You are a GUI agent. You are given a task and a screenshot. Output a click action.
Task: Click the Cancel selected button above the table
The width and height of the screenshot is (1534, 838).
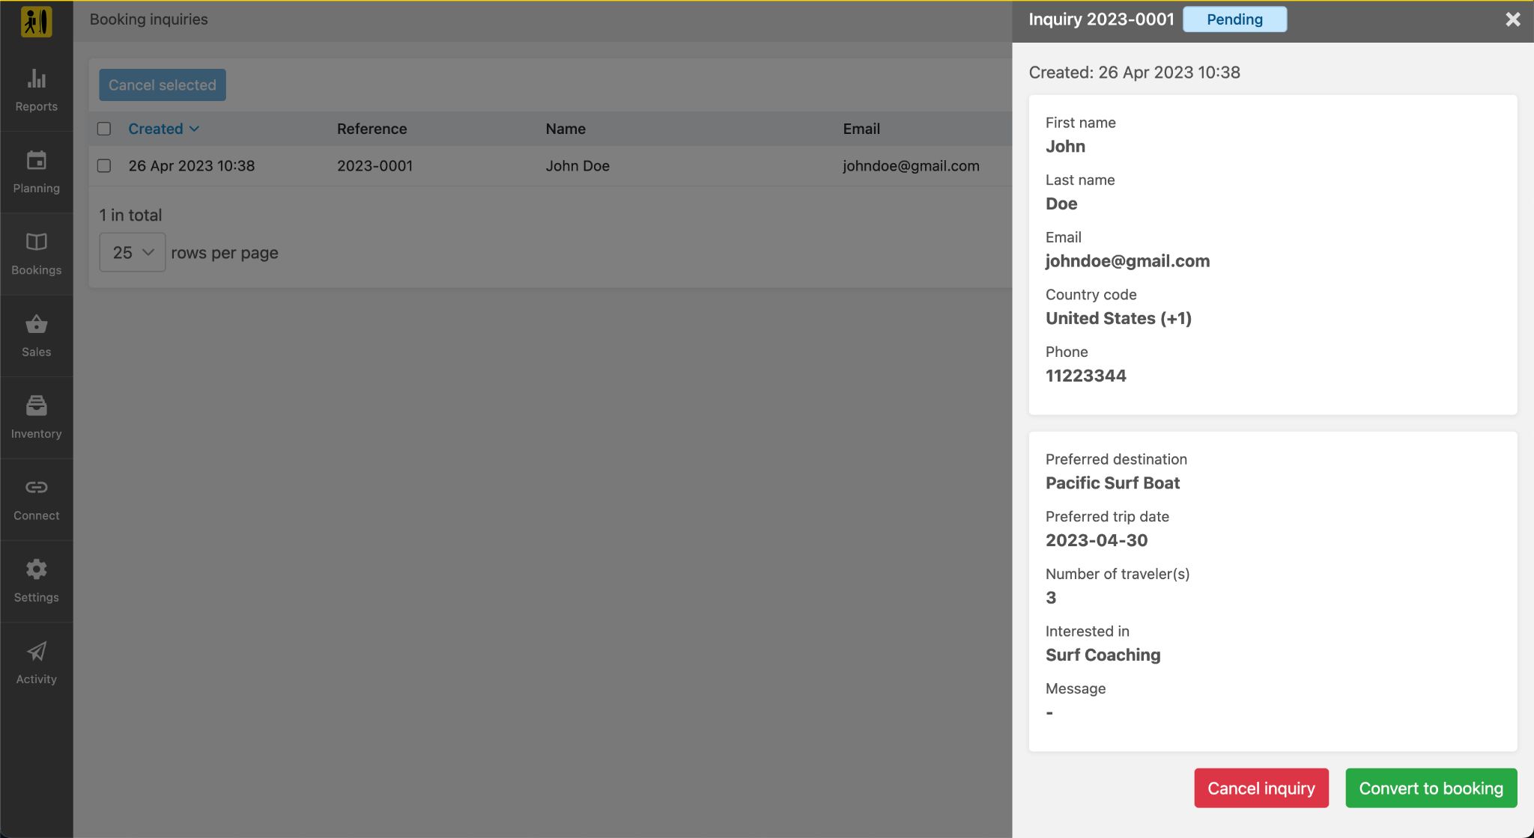point(162,85)
